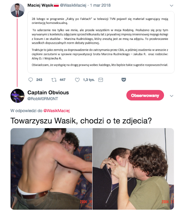Screen dimensions: 185x212
Task: Open the statement text image in tweet
Action: pyautogui.click(x=101, y=42)
